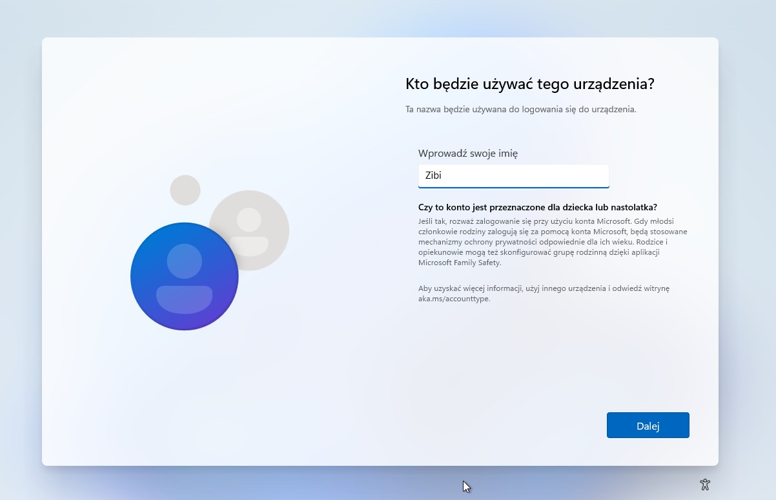Open the accessibility figure icon

coord(704,485)
